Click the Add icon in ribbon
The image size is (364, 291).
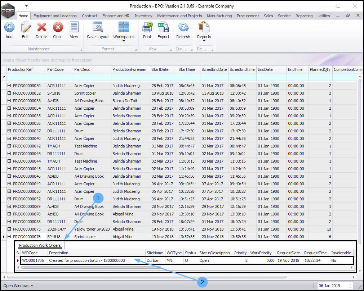pyautogui.click(x=9, y=27)
